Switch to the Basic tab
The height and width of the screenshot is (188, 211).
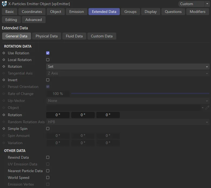9,12
